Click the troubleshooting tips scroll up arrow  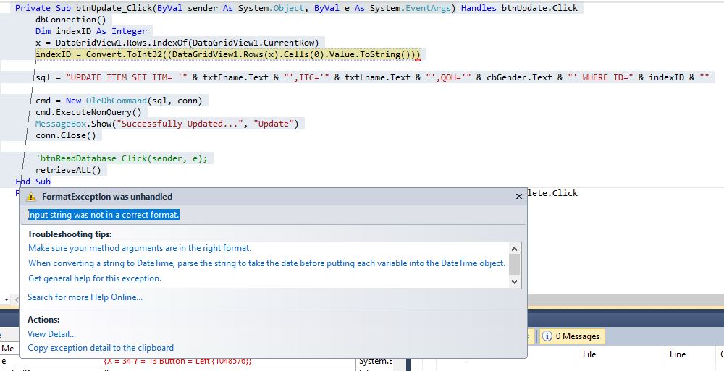[514, 248]
